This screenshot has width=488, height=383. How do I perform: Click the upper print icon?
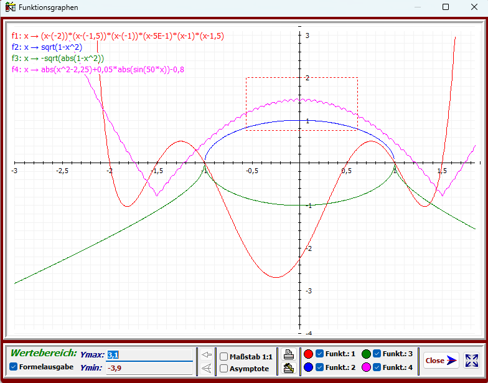coord(288,354)
